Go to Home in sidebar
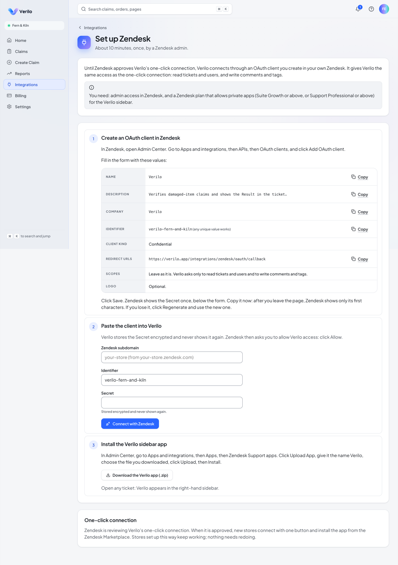This screenshot has height=565, width=398. point(35,40)
